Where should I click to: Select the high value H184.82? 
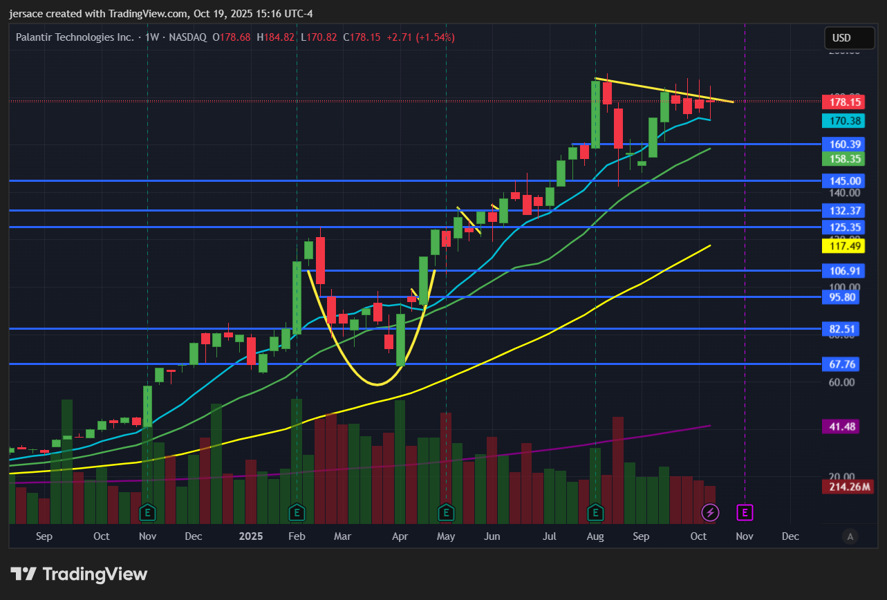tap(275, 37)
